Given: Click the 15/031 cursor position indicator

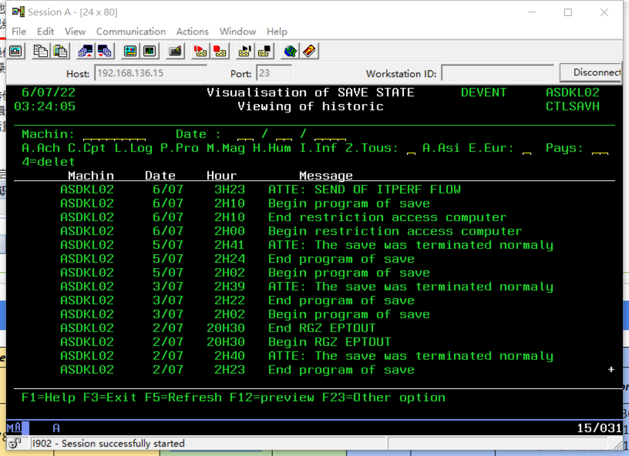Looking at the screenshot, I should [599, 428].
